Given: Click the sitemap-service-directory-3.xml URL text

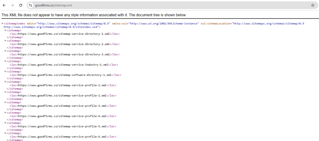Looking at the screenshot, I should (64, 55).
